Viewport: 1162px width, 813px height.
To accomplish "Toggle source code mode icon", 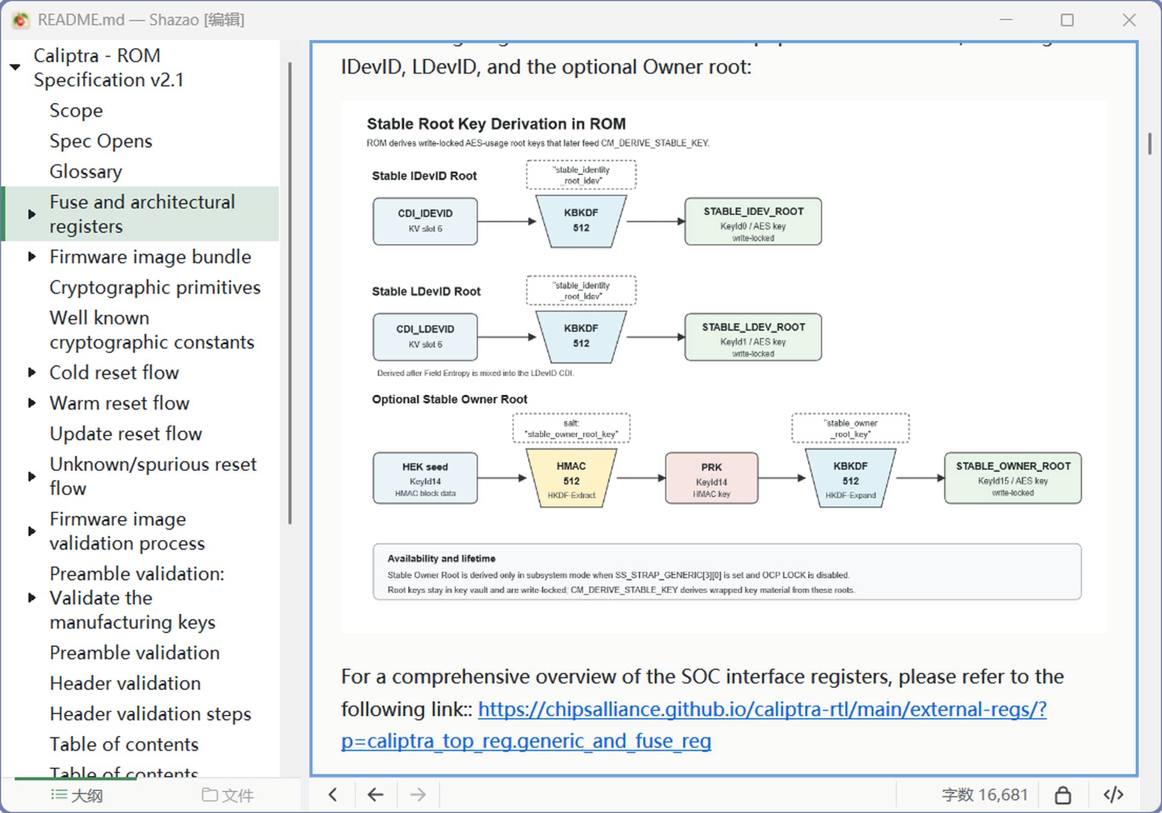I will click(x=1113, y=794).
